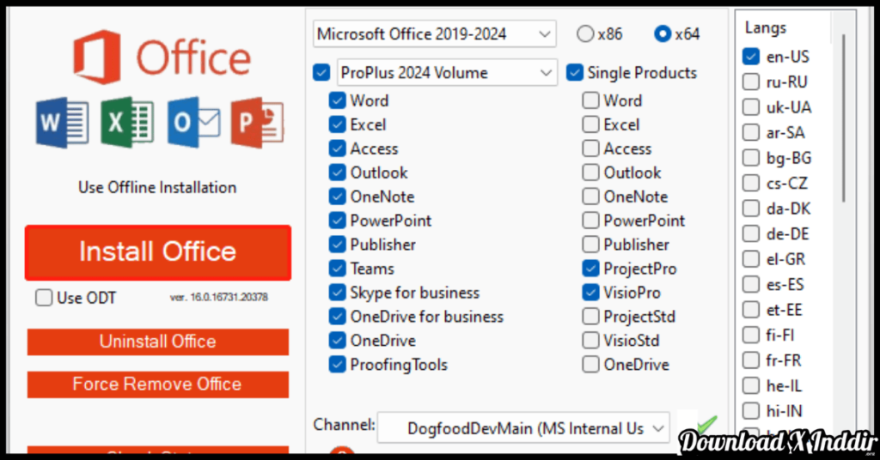Check the de-DE language
The width and height of the screenshot is (880, 460).
coord(751,233)
